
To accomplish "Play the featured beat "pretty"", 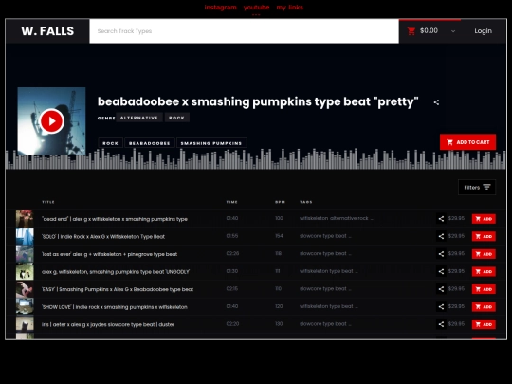I will pyautogui.click(x=51, y=121).
